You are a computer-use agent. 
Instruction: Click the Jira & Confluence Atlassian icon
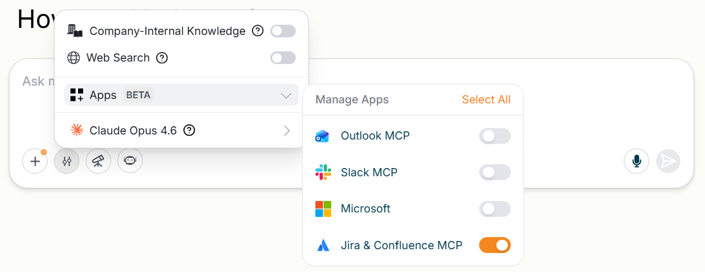[323, 245]
